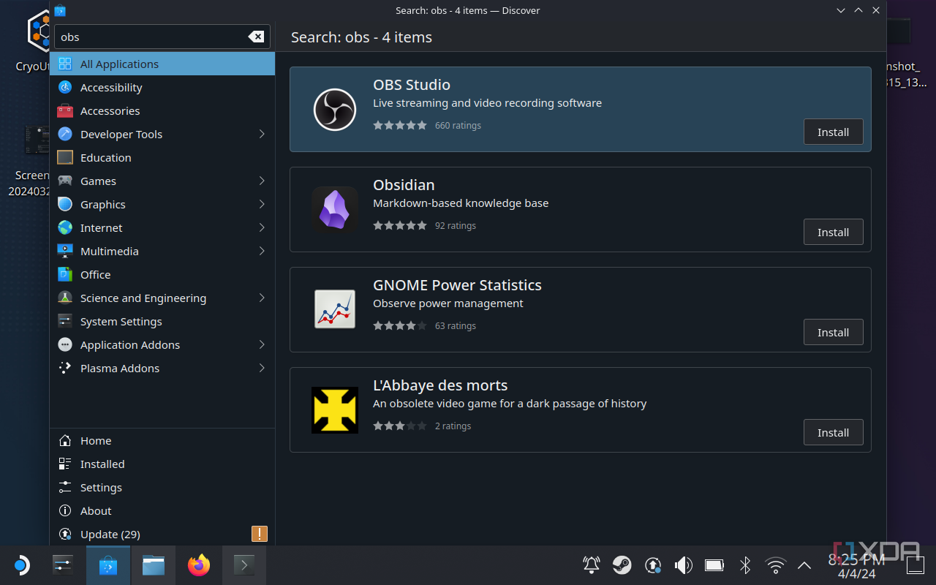The image size is (936, 585).
Task: Expand the Multimedia category arrow
Action: pos(262,251)
